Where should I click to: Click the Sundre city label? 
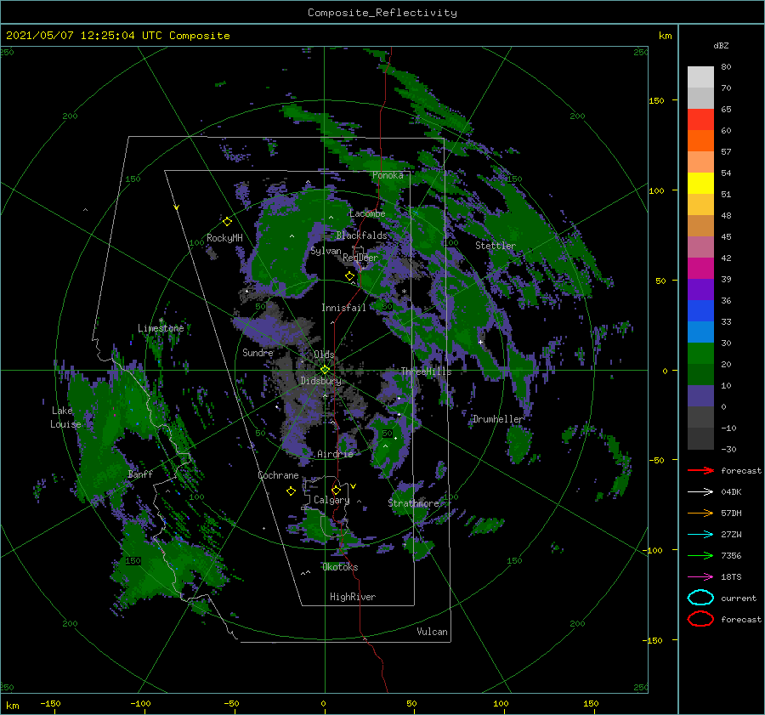pos(258,352)
